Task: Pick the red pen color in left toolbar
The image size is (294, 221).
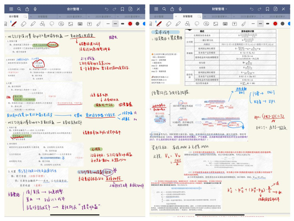Action: pos(130,24)
